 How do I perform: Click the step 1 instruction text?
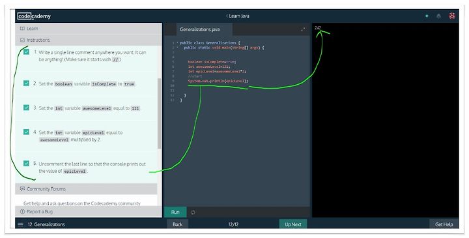pyautogui.click(x=92, y=56)
